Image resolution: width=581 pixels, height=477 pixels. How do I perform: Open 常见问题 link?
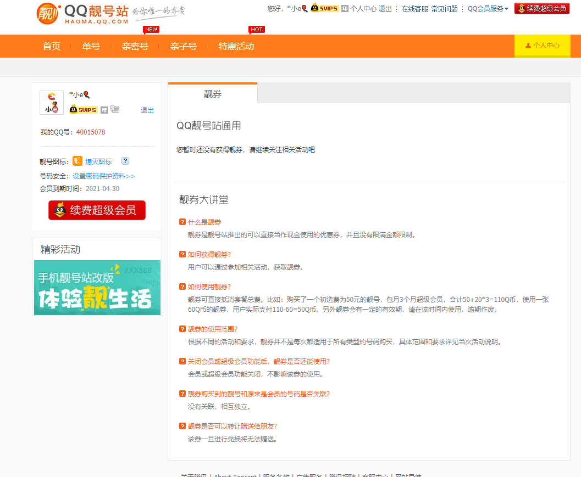click(444, 9)
